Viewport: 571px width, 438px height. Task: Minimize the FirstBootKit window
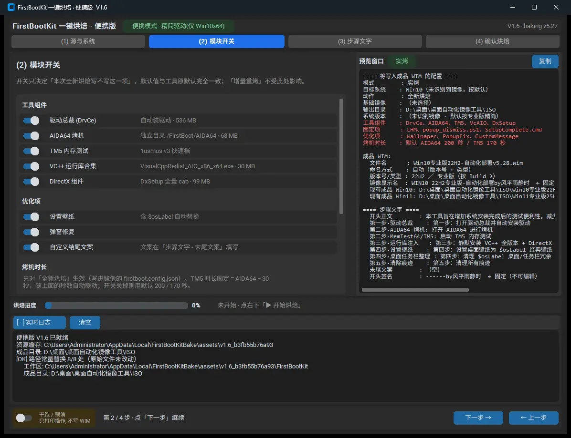(x=513, y=7)
